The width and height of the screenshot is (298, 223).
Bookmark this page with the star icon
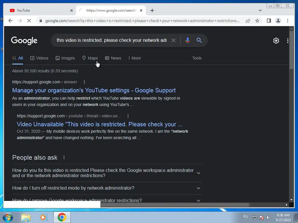tap(257, 21)
